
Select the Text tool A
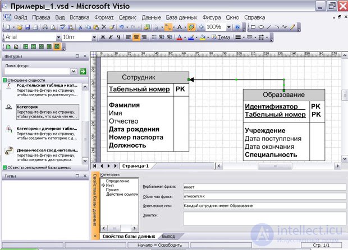pyautogui.click(x=179, y=27)
